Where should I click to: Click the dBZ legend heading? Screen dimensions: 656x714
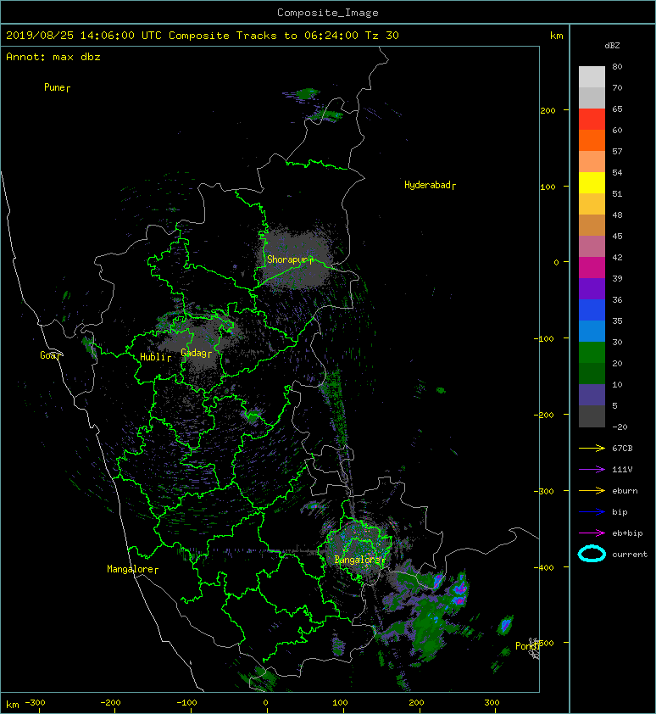pos(612,46)
